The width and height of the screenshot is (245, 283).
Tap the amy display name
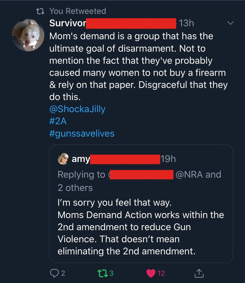80,159
